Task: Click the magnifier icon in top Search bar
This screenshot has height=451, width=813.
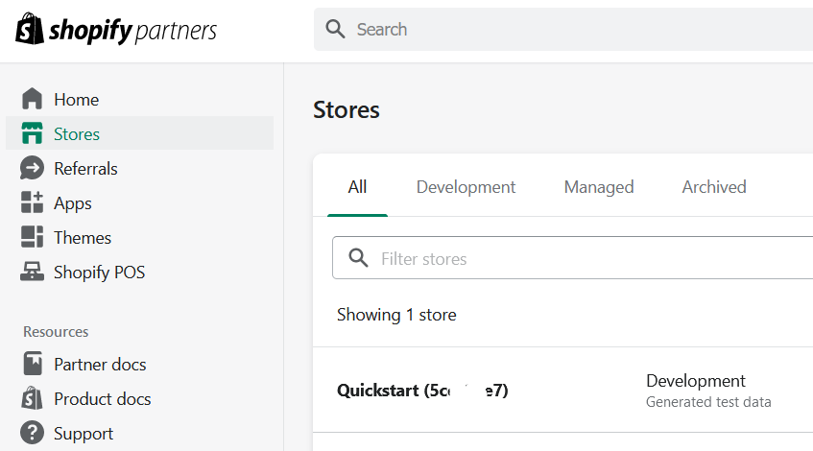Action: (x=335, y=30)
